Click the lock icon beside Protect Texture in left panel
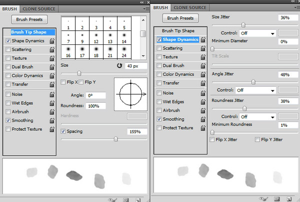Viewport: 300px width, 202px height. pyautogui.click(x=52, y=129)
